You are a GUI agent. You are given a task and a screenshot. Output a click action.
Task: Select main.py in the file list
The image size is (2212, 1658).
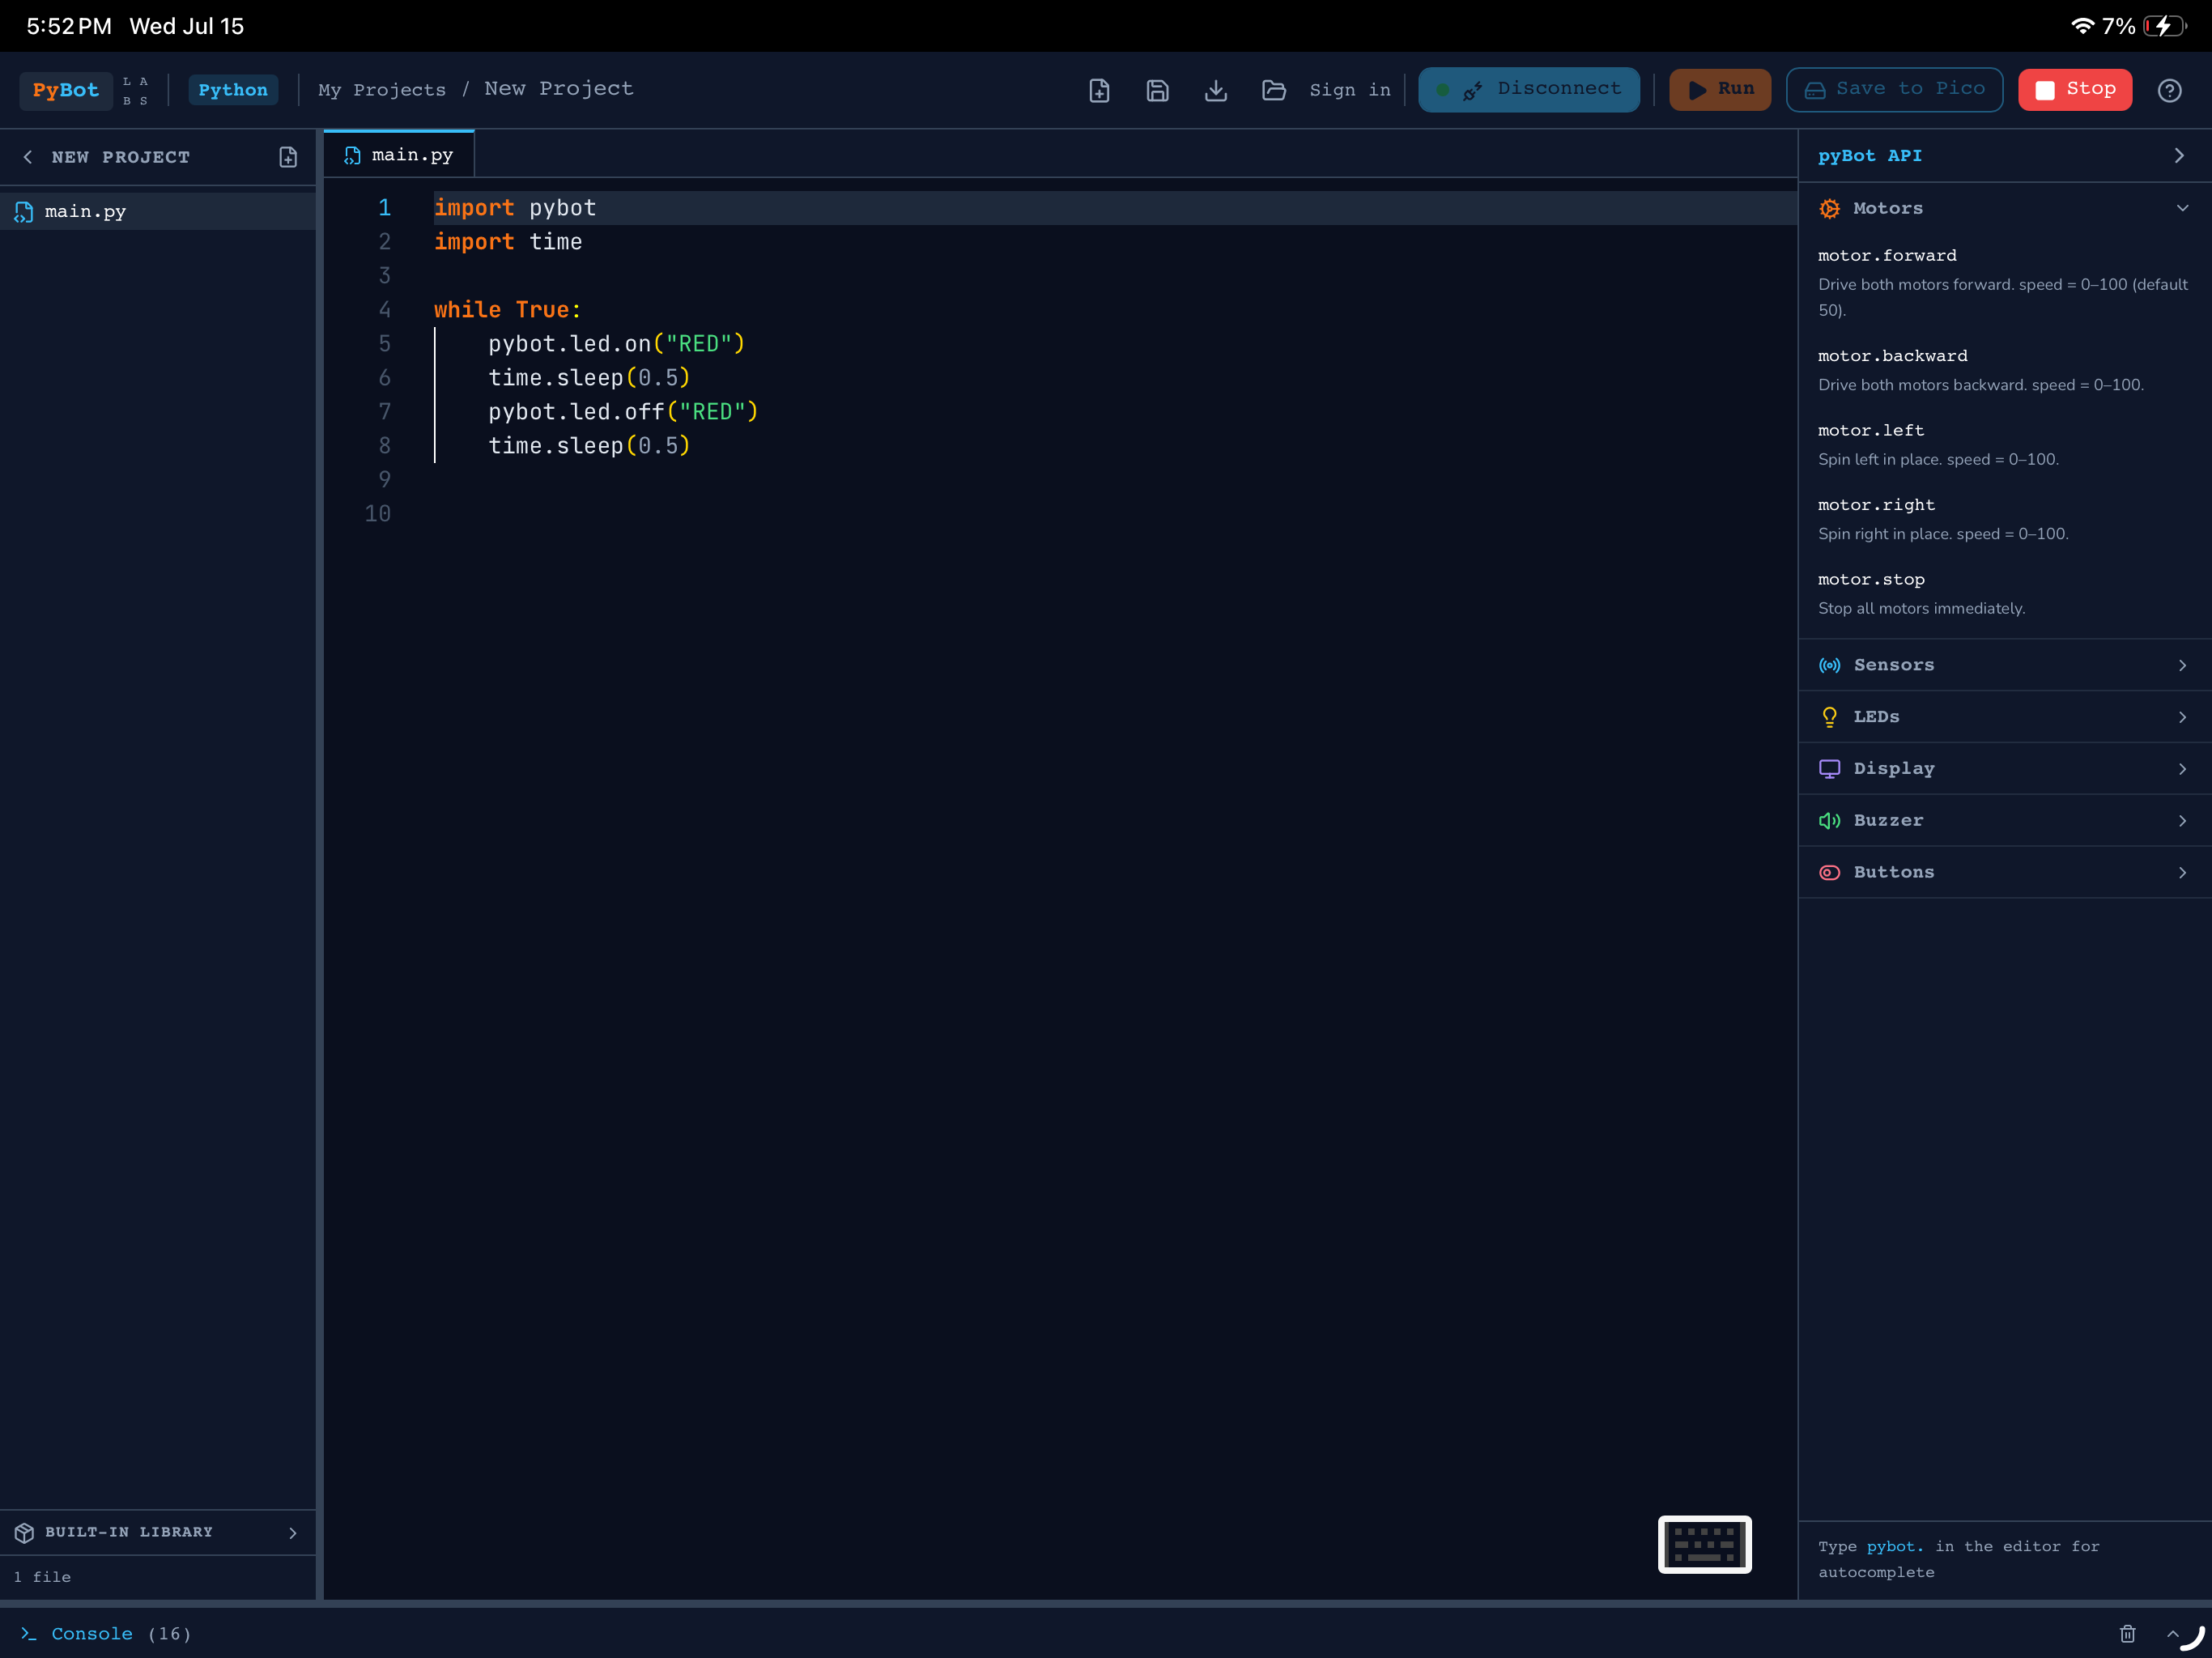pyautogui.click(x=158, y=212)
